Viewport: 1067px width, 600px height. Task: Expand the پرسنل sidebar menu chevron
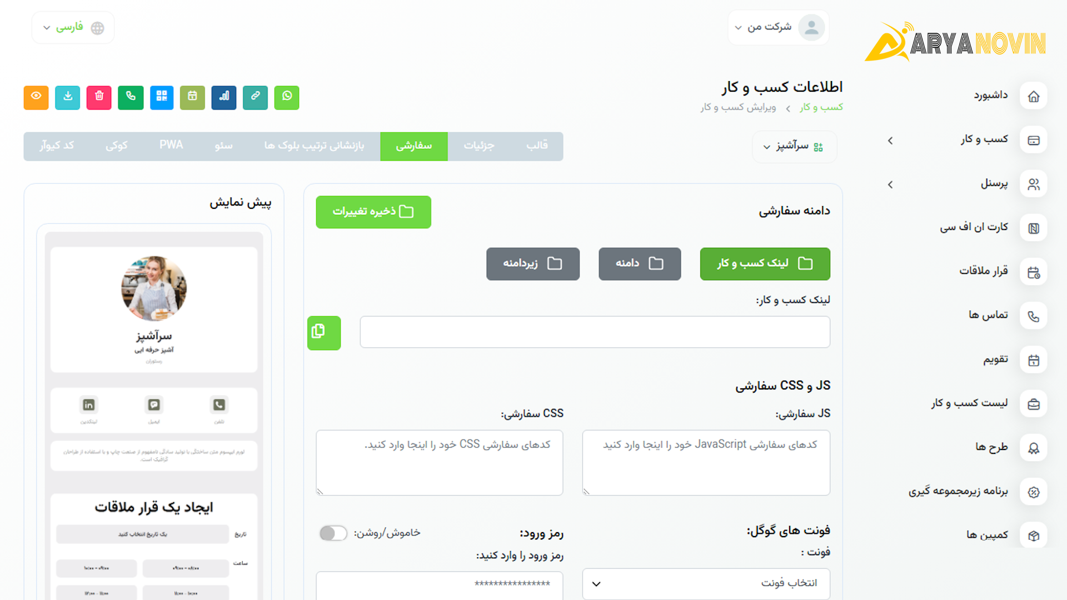(890, 184)
